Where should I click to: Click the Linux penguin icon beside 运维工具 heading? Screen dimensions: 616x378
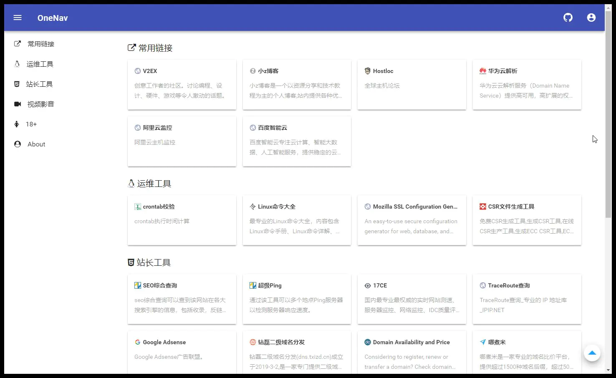131,183
